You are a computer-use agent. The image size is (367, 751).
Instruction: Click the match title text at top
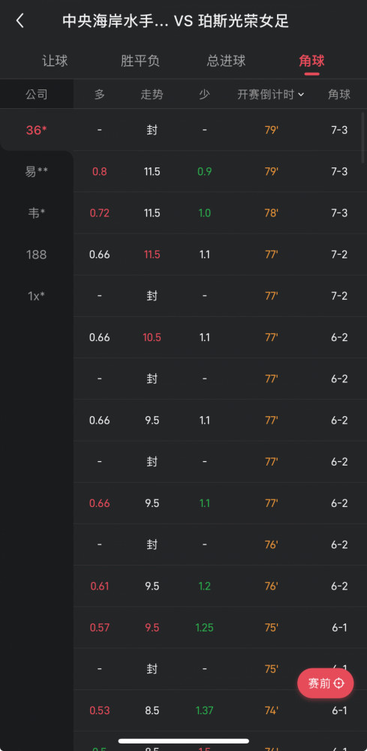point(176,21)
